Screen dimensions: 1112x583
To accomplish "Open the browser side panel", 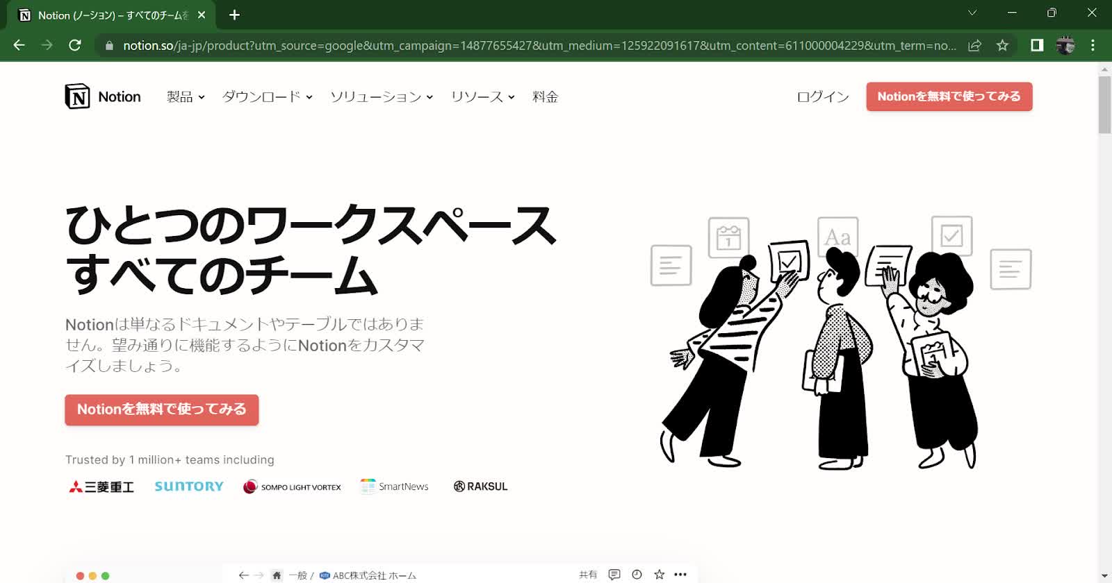I will pyautogui.click(x=1037, y=45).
